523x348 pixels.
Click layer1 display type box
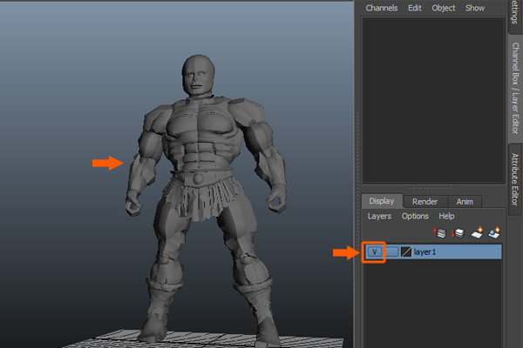click(x=392, y=251)
